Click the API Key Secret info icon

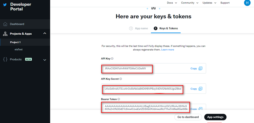coord(121,79)
